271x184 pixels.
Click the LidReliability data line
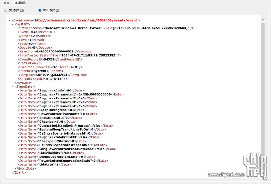coord(51,153)
